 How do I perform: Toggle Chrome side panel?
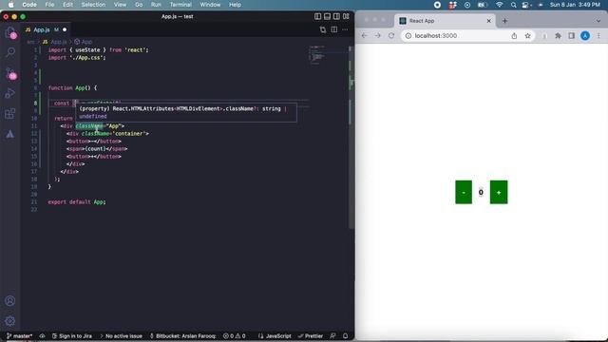(x=572, y=36)
